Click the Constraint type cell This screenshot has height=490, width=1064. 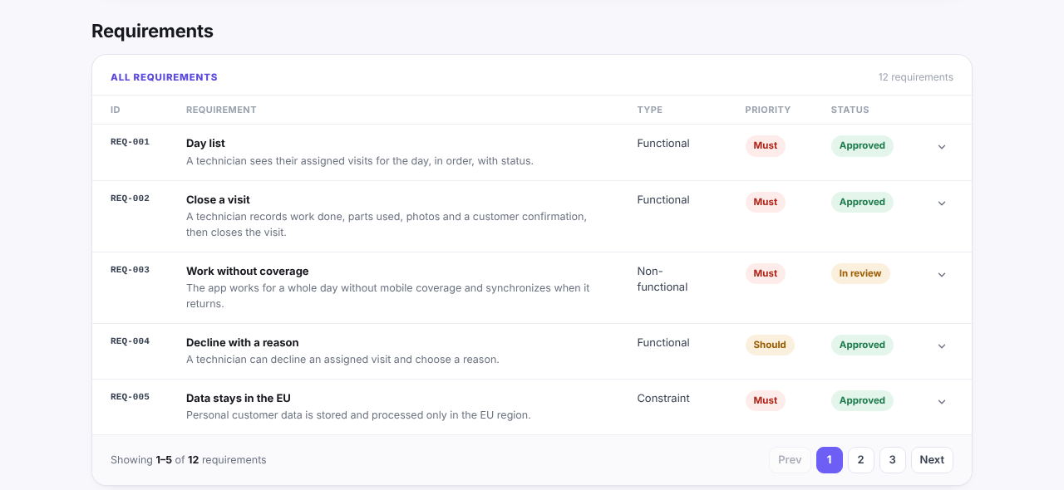click(x=663, y=399)
